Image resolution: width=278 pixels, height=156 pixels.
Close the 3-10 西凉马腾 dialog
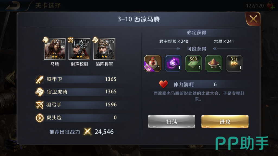pyautogui.click(x=253, y=19)
